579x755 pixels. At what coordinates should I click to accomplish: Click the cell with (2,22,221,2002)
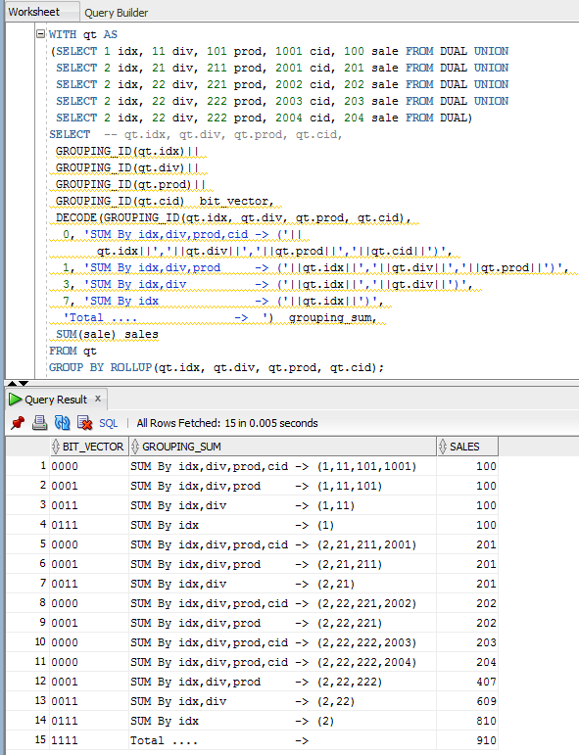[x=283, y=603]
